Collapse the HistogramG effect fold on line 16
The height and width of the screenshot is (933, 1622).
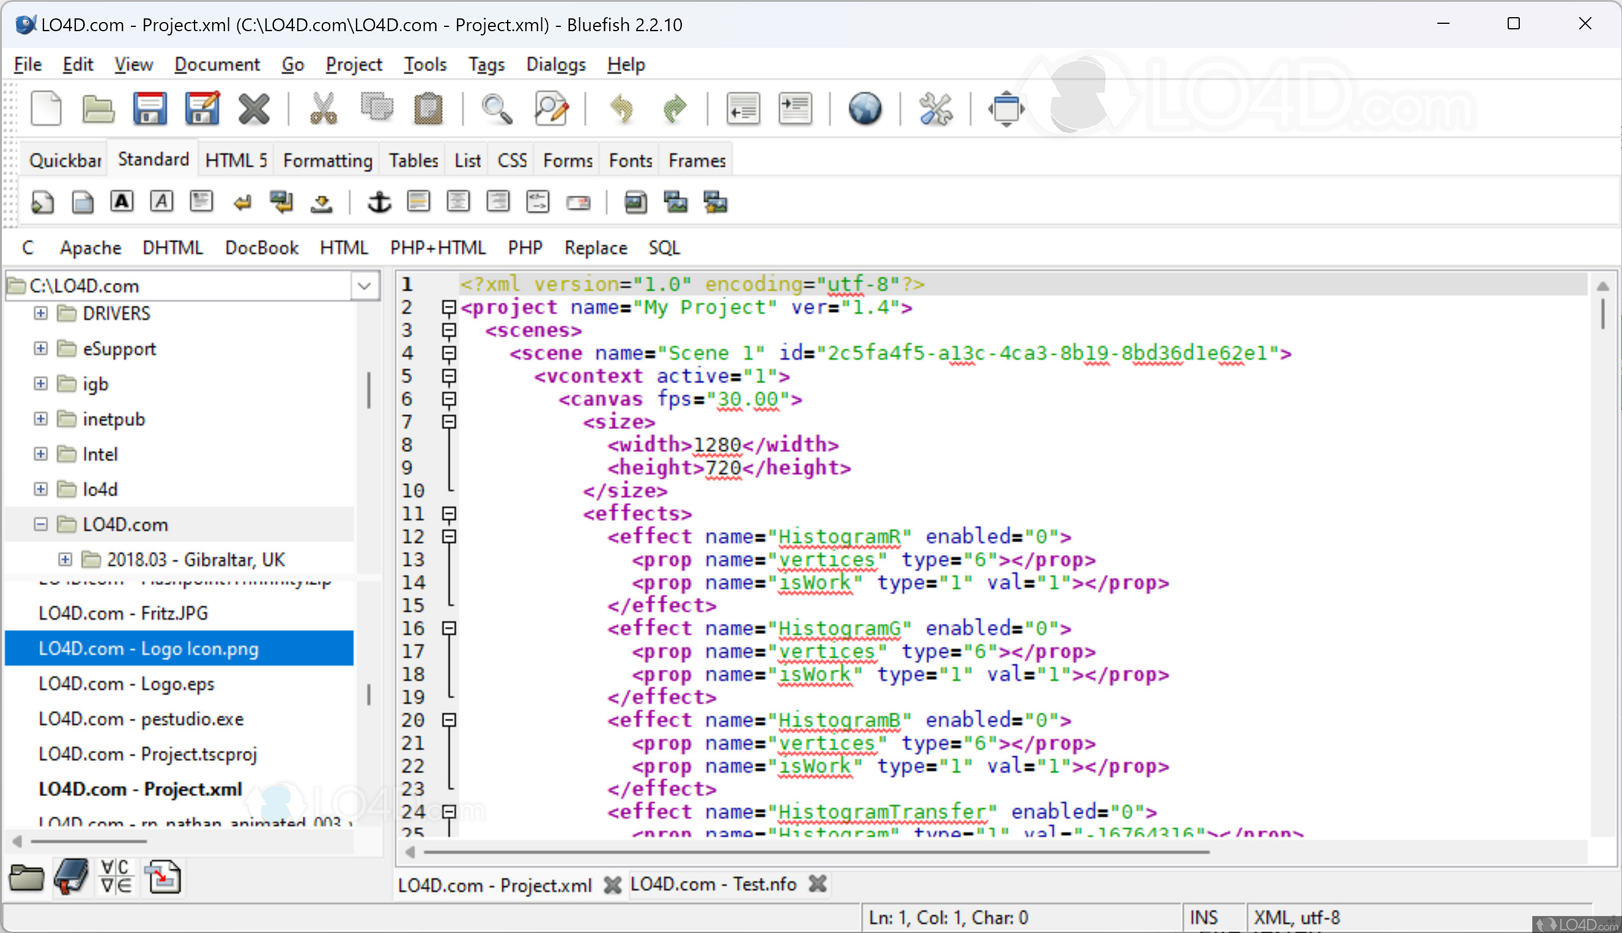point(449,628)
